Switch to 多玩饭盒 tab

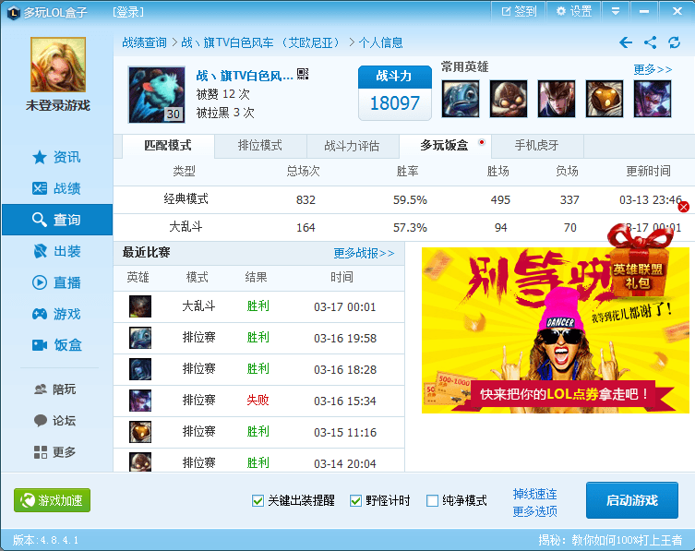pos(445,146)
